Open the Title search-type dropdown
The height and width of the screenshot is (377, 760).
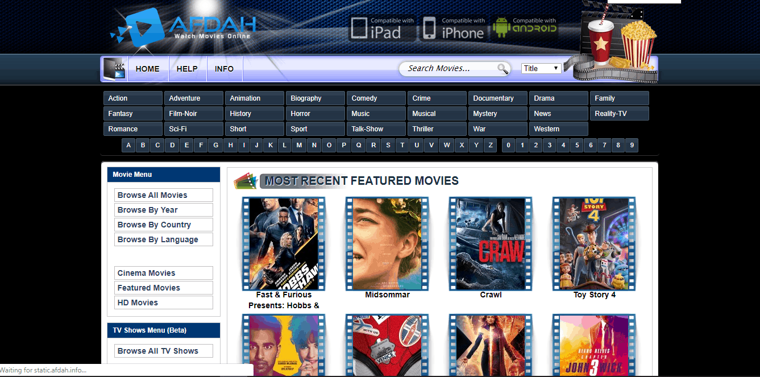click(x=541, y=68)
